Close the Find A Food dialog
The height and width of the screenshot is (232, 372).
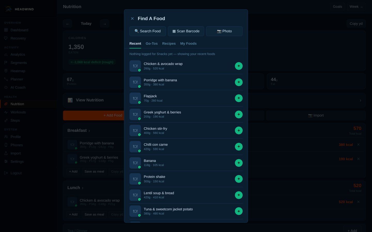(132, 19)
